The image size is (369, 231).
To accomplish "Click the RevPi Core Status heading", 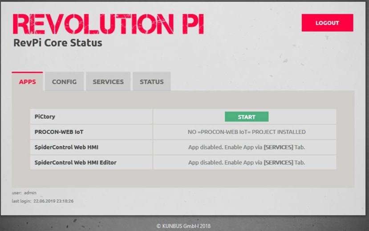I will click(58, 43).
